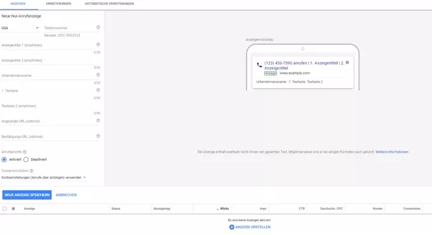Image resolution: width=432 pixels, height=235 pixels.
Task: Click info icon next to Anrufberichte
Action: pos(25,152)
